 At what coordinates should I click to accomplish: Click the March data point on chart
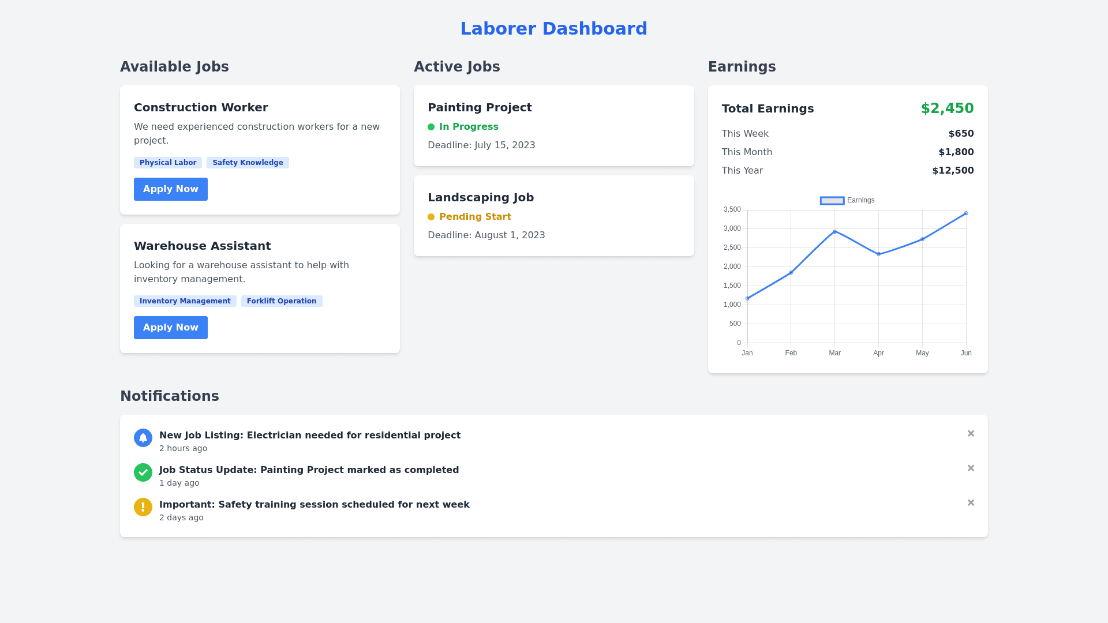point(834,232)
